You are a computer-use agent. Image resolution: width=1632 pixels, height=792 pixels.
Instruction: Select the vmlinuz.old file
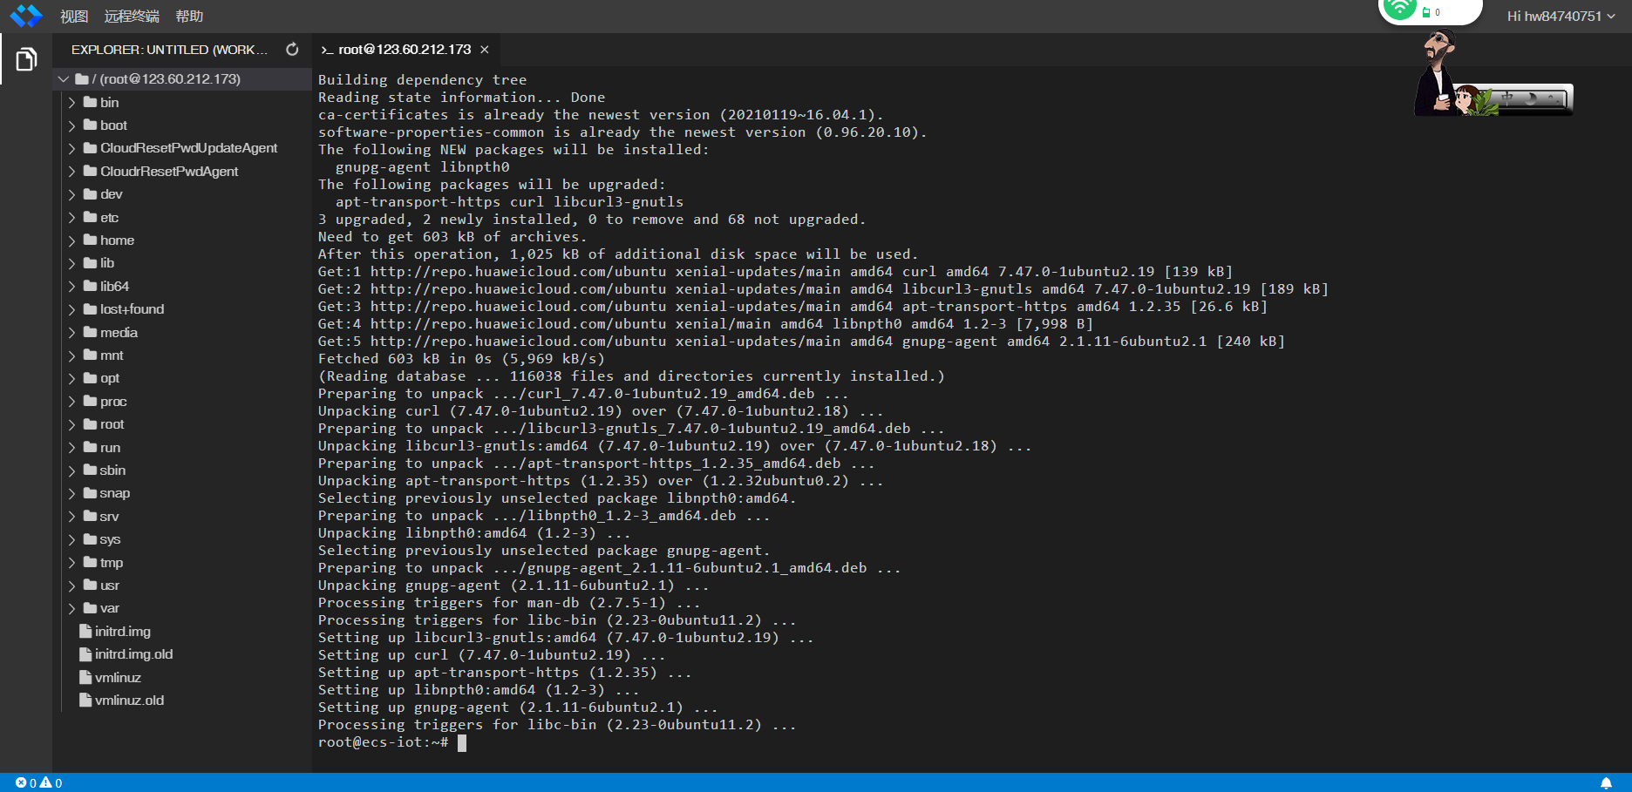coord(129,701)
